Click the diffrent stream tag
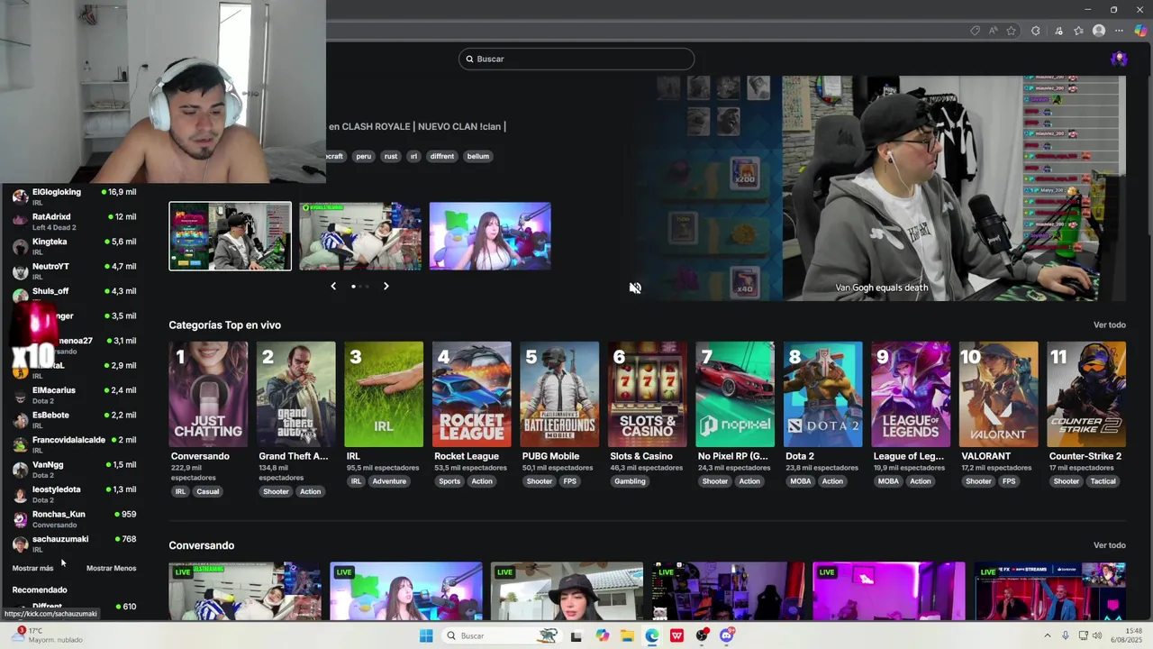The height and width of the screenshot is (649, 1153). pyautogui.click(x=442, y=156)
